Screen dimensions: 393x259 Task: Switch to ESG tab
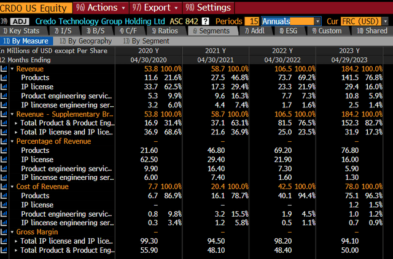click(289, 31)
